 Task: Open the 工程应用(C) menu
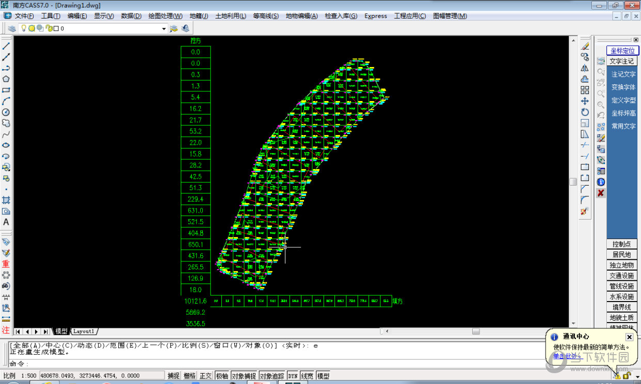pyautogui.click(x=410, y=16)
